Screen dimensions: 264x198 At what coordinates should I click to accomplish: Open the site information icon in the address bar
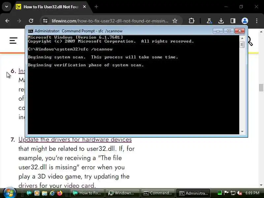[x=45, y=21]
